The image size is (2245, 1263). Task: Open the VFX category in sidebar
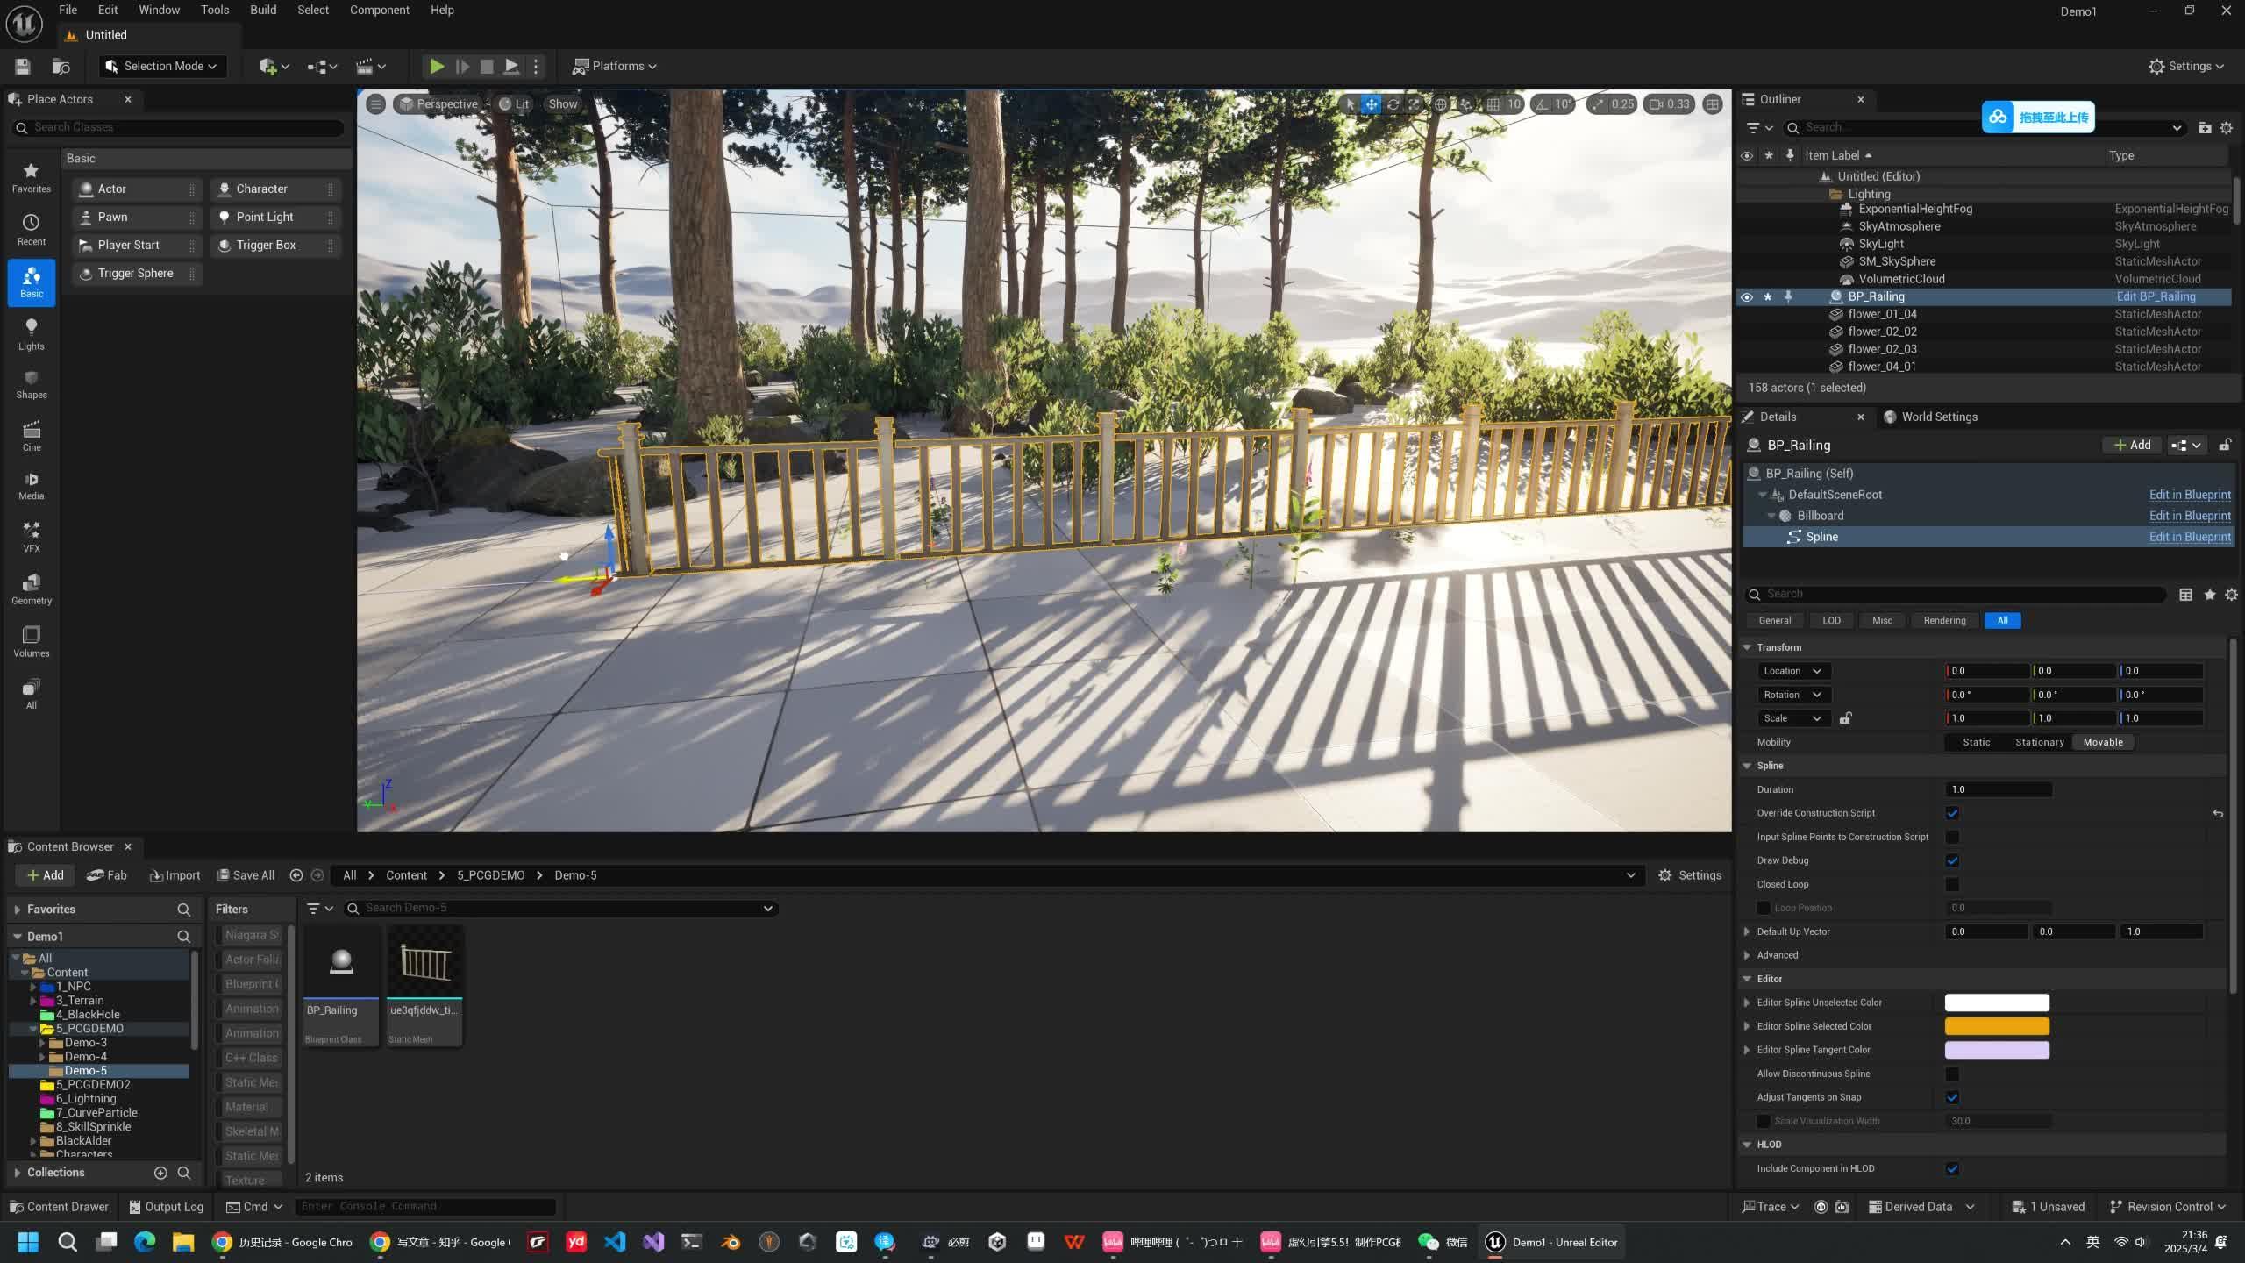coord(31,536)
